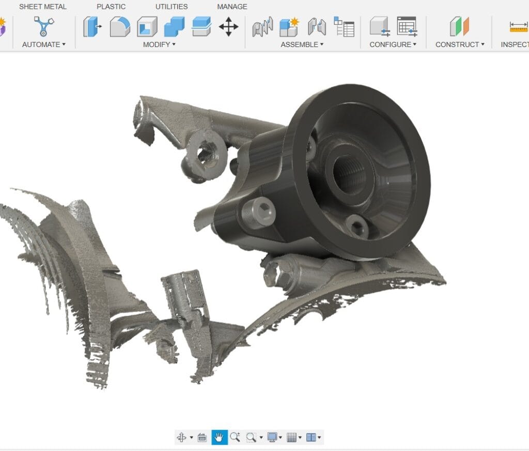Select the Move/Copy arrows tool
This screenshot has width=529, height=451.
[x=228, y=26]
